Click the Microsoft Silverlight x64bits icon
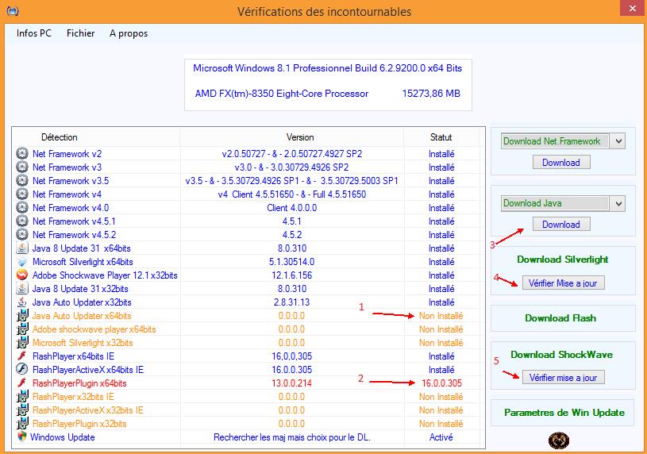647x454 pixels. click(x=22, y=262)
